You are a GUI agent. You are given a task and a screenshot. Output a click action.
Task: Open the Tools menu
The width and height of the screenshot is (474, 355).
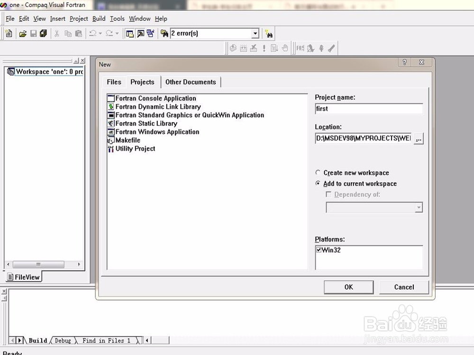117,19
